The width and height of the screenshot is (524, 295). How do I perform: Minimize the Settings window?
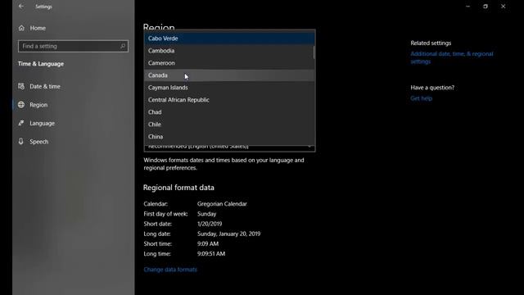coord(468,6)
